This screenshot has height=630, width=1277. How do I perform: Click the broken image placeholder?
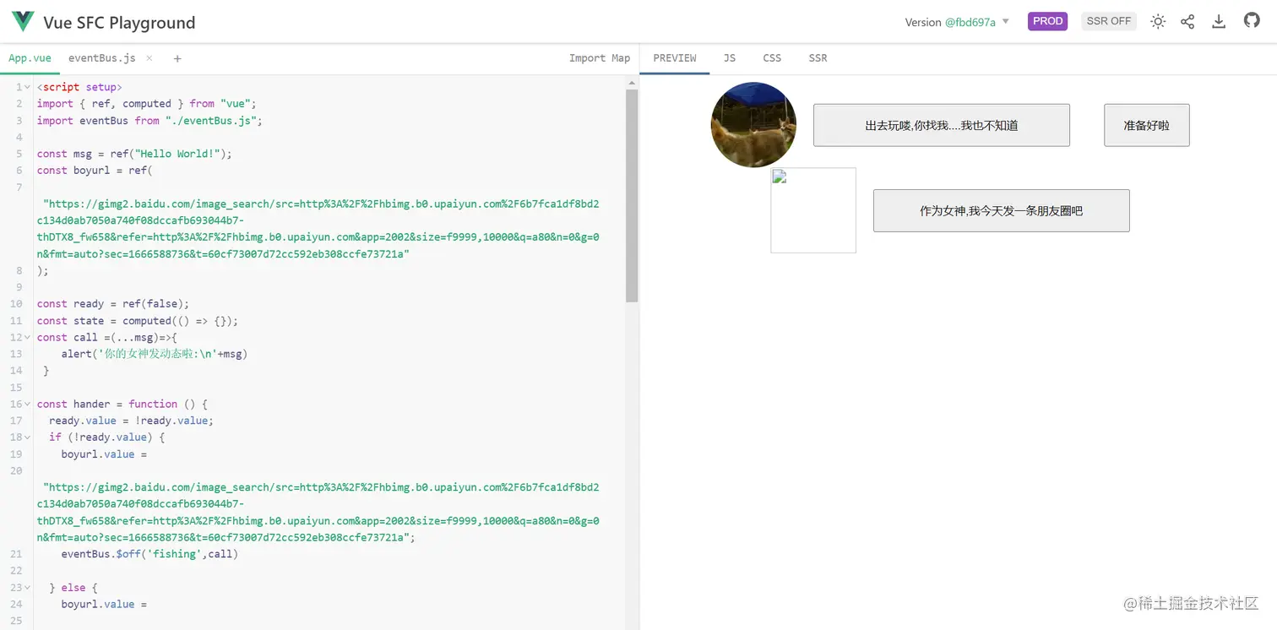(813, 210)
